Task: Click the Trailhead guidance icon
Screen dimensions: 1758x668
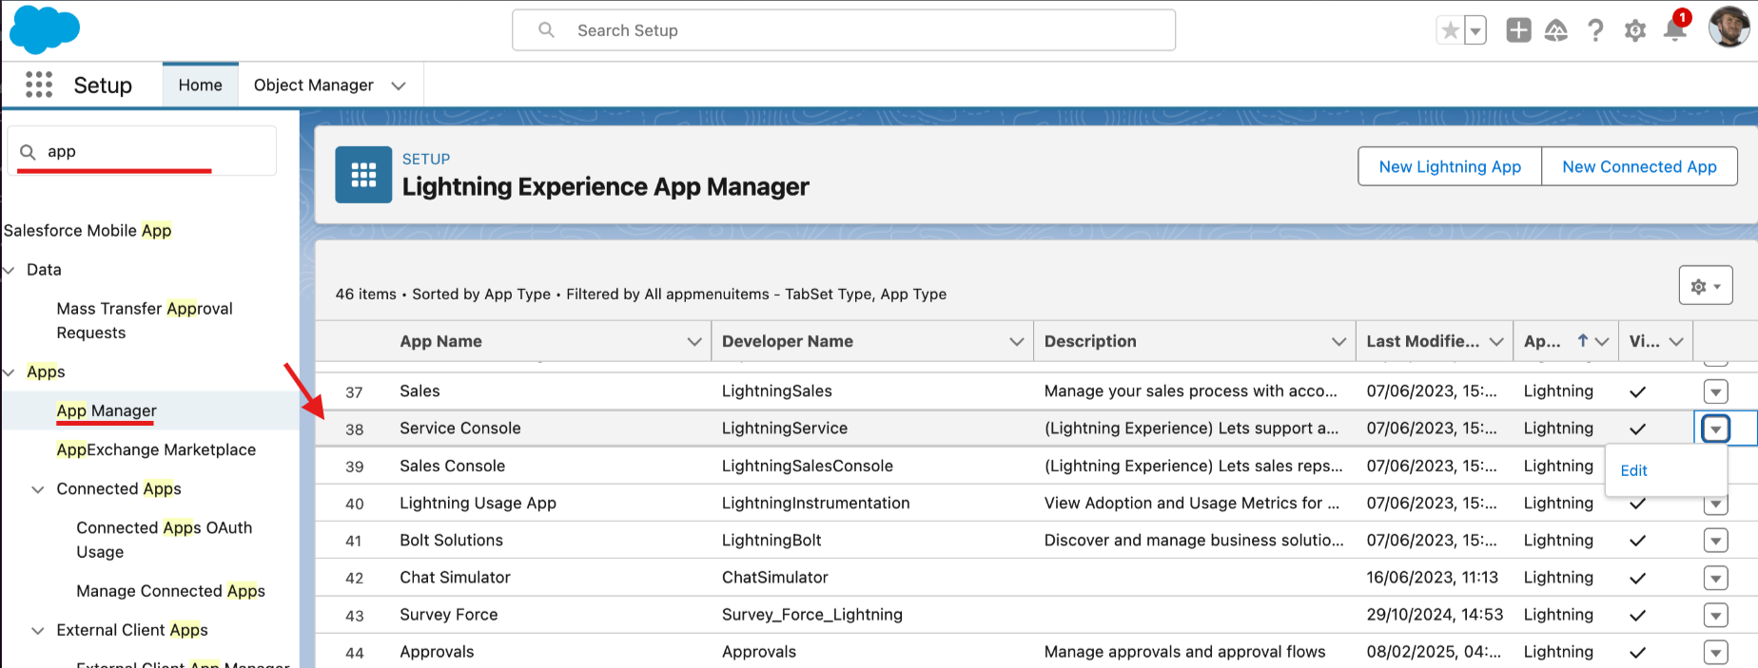Action: 1556,30
